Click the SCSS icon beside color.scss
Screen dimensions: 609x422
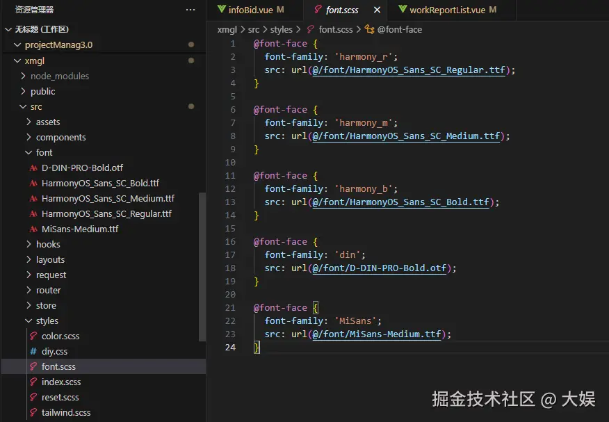tap(32, 336)
